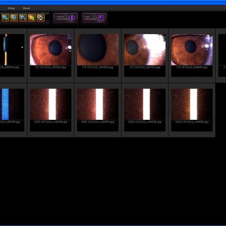Click the yellow documents copy toolbar icon

(32, 18)
